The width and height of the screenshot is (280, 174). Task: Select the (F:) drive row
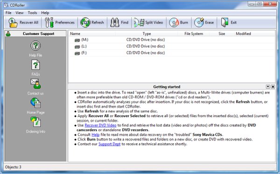coord(172,53)
